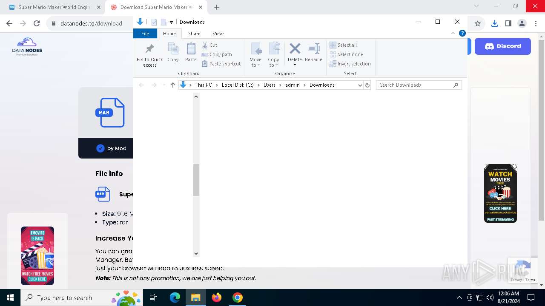Viewport: 545px width, 306px height.
Task: Switch to the Home ribbon tab
Action: click(169, 34)
